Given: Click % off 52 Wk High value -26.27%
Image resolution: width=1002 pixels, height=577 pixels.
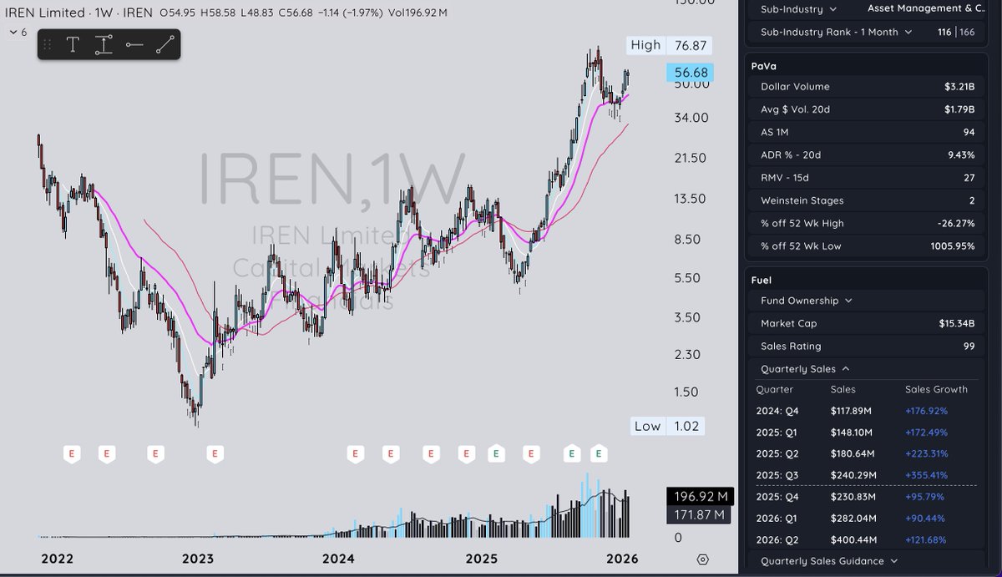Looking at the screenshot, I should click(957, 223).
